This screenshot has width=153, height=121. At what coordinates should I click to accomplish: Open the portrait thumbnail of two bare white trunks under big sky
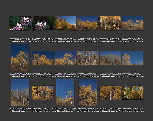65,93
